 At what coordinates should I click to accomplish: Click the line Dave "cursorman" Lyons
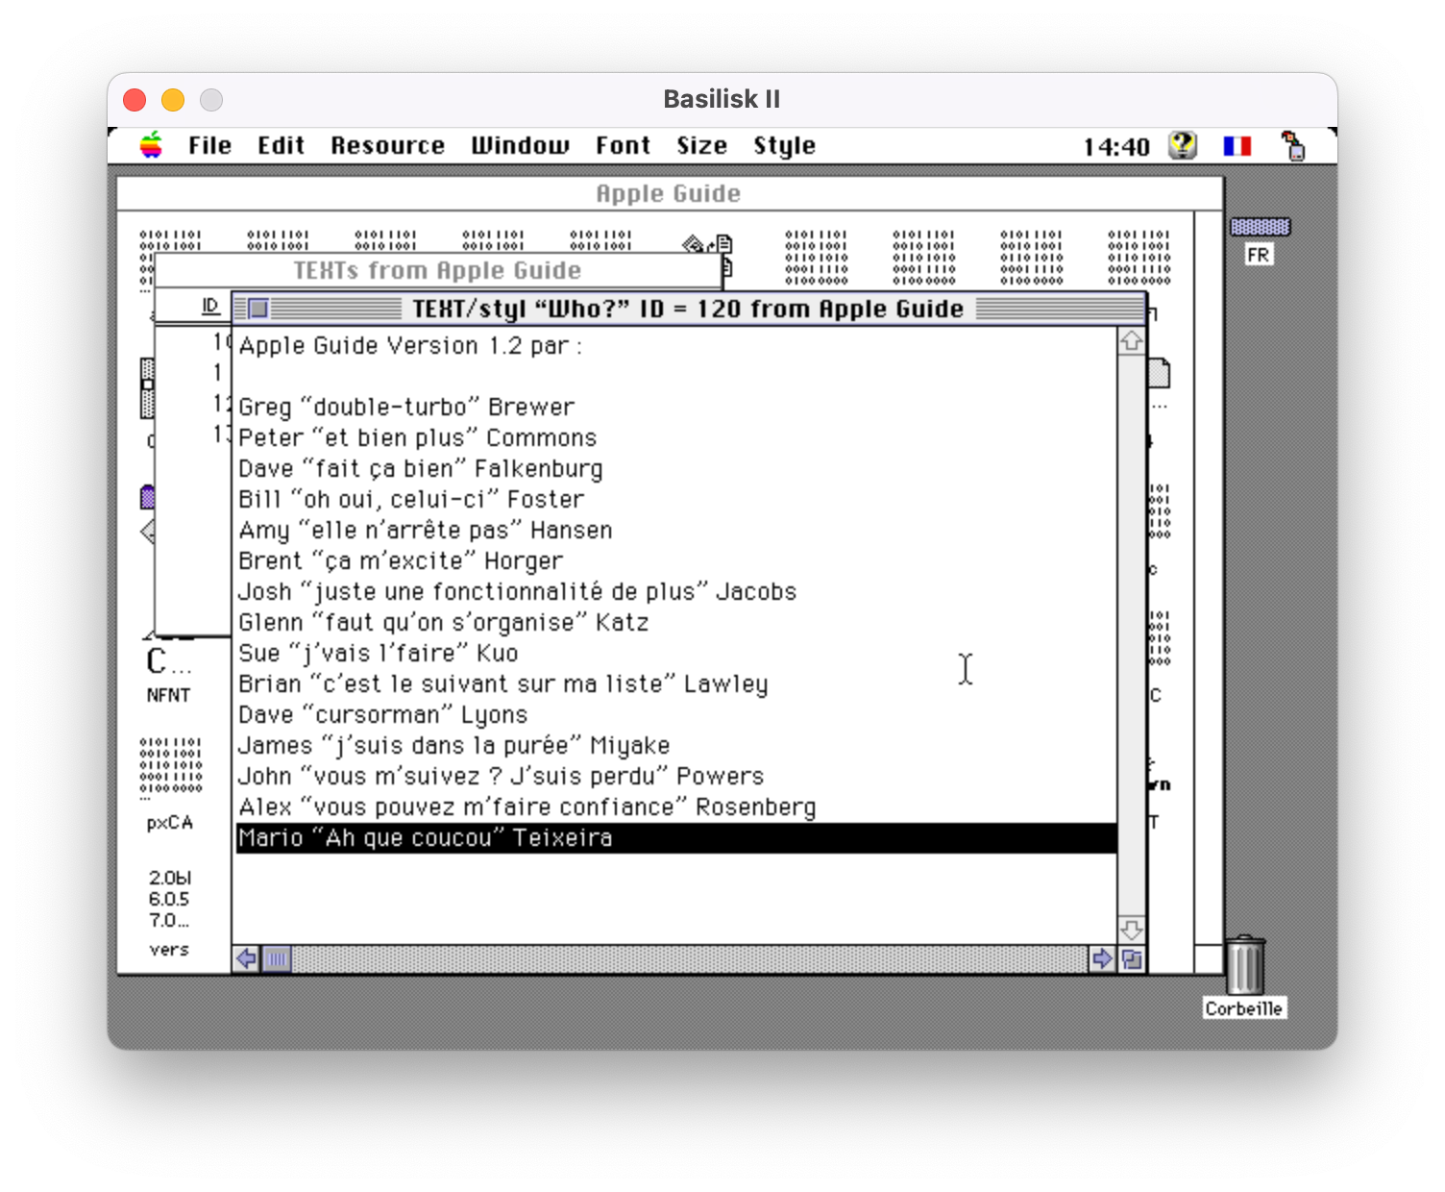[383, 715]
